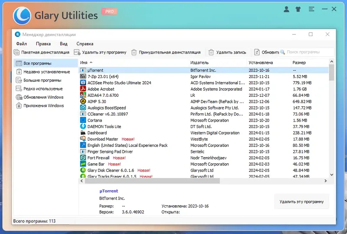Screen dimensions: 347x234
Task: Select 'Finger Sensing Pad Driver' row
Action: 203,152
